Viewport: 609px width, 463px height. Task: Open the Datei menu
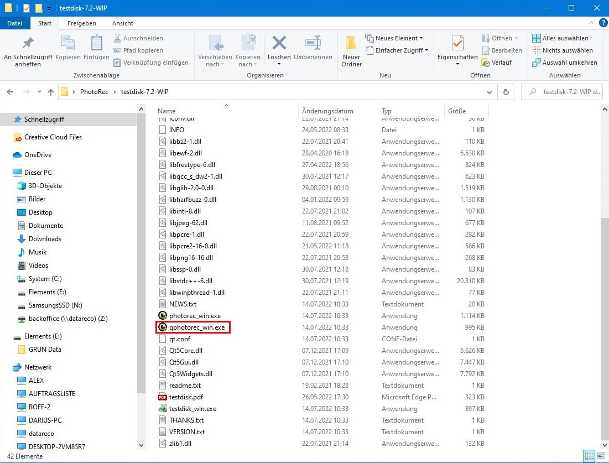pyautogui.click(x=15, y=23)
